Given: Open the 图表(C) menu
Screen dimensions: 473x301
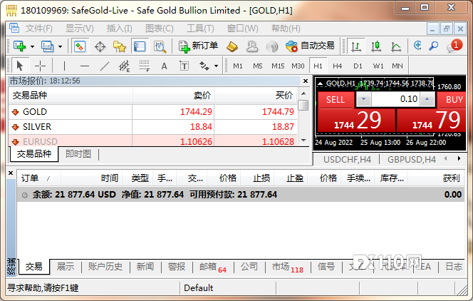Looking at the screenshot, I should click(x=160, y=29).
